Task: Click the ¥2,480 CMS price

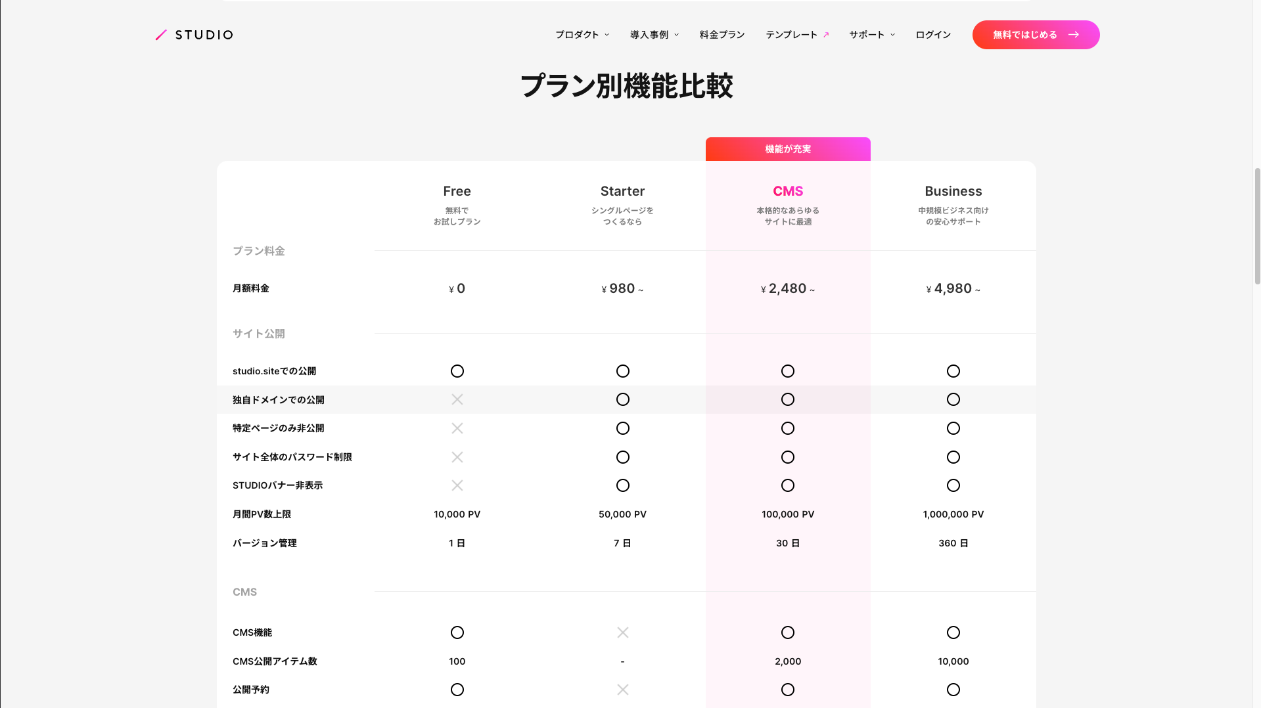Action: [x=788, y=288]
